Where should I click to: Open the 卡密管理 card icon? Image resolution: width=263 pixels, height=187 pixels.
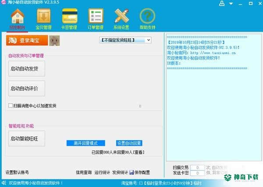tap(70, 16)
